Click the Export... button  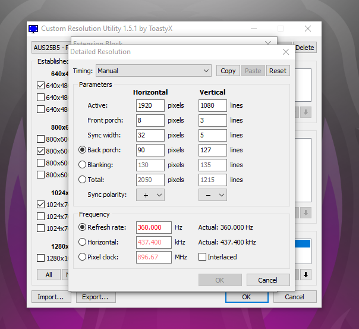[x=95, y=297]
